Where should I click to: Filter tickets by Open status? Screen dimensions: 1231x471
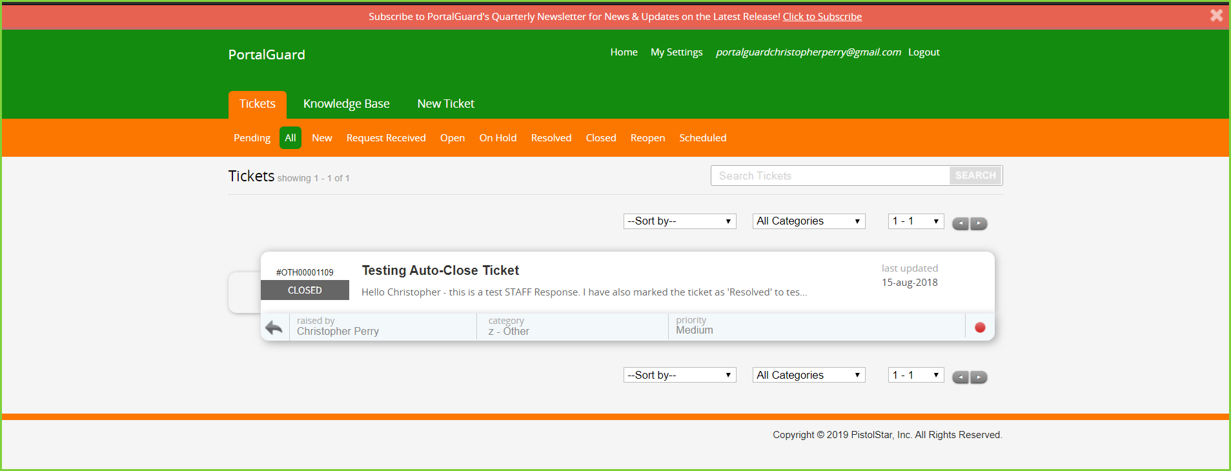coord(453,138)
